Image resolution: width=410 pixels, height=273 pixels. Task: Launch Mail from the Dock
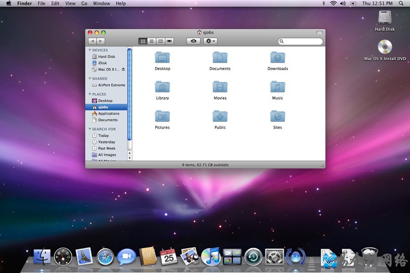point(84,257)
